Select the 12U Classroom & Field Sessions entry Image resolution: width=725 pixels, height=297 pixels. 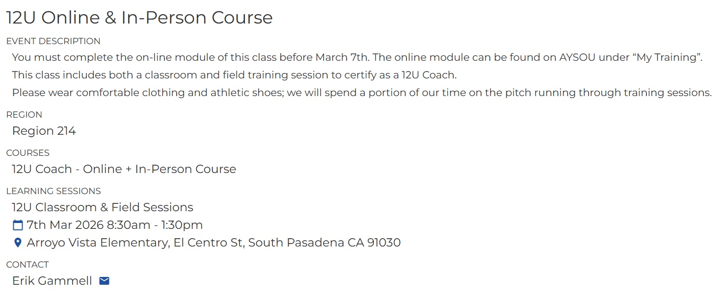(x=103, y=207)
